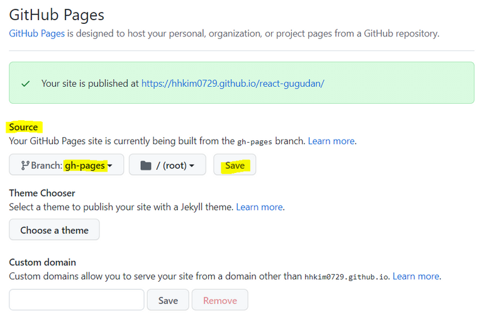483x315 pixels.
Task: Click the git branch icon
Action: point(25,165)
